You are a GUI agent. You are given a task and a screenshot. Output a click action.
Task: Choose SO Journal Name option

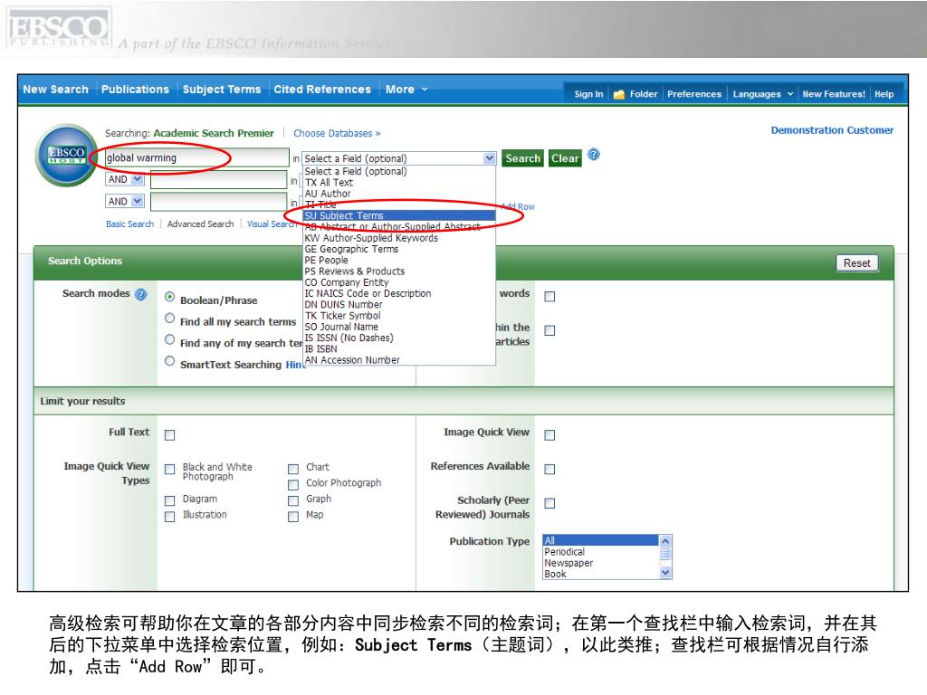pos(399,327)
